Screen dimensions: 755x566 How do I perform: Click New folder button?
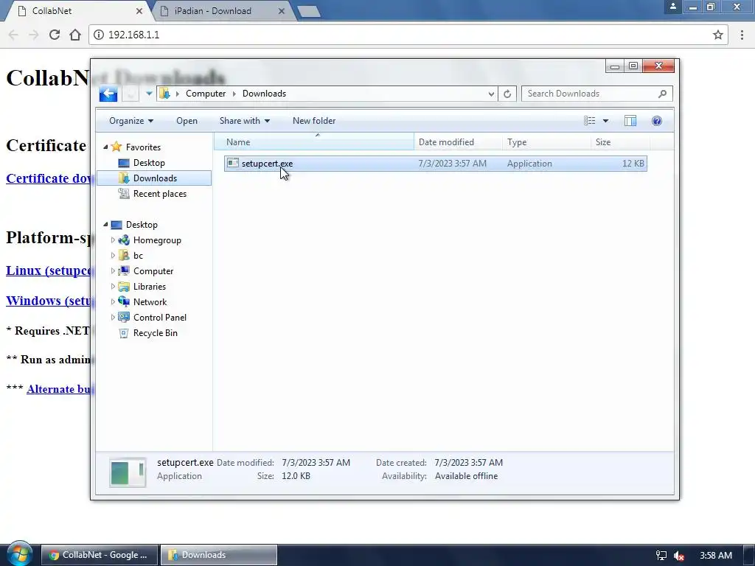pos(314,121)
